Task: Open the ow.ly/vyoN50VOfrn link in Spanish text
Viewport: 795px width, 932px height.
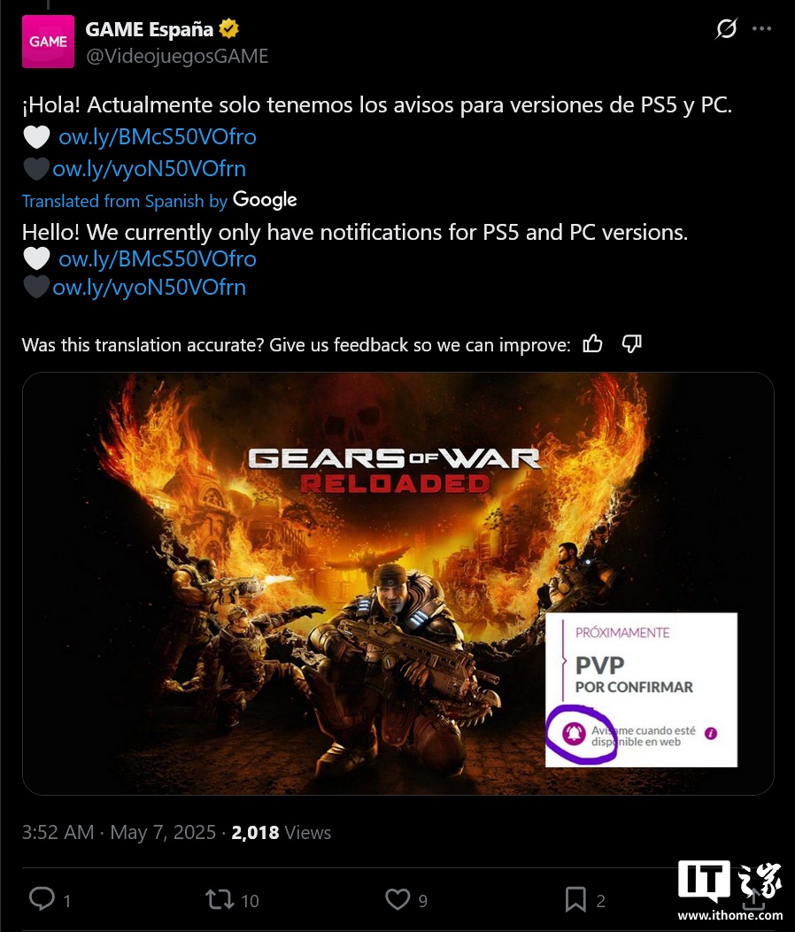Action: [x=150, y=169]
